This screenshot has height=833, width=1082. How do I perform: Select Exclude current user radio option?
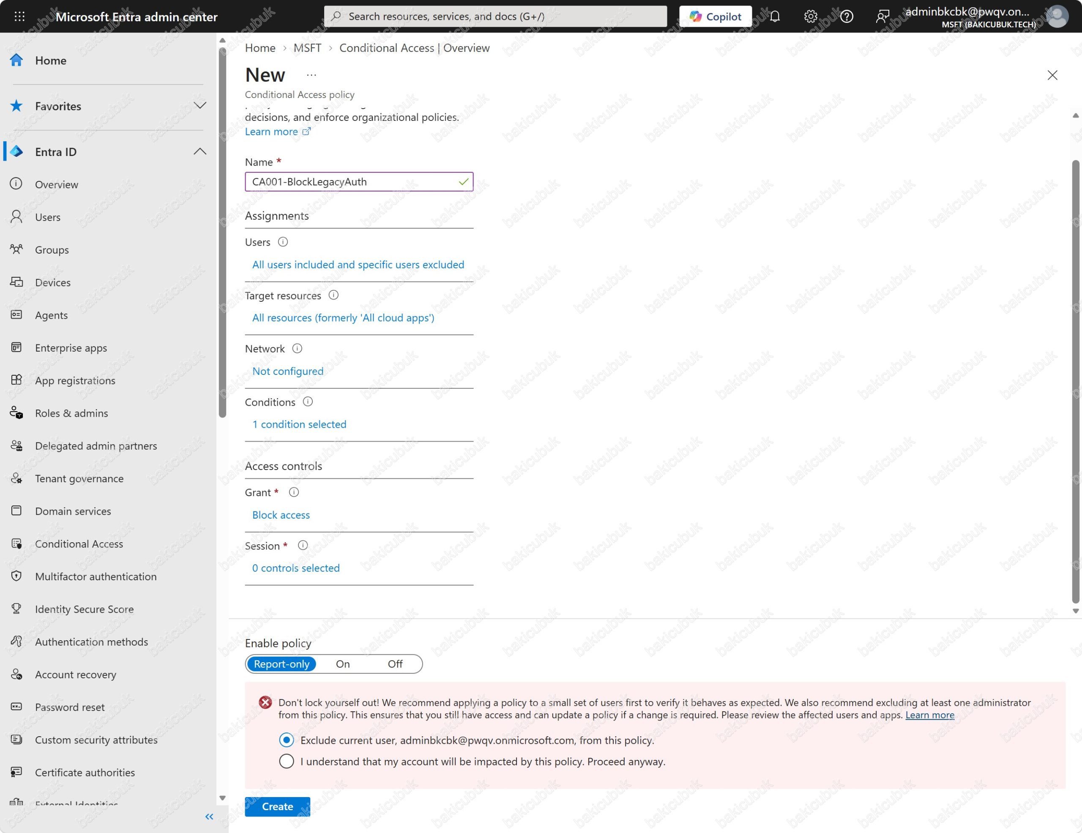pyautogui.click(x=287, y=740)
